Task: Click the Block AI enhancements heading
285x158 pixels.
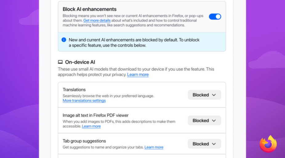Action: 90,9
